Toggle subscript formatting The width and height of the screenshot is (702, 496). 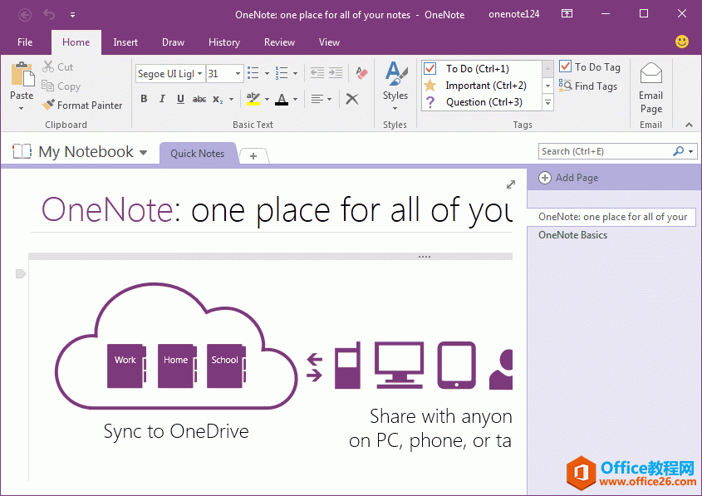(x=218, y=99)
